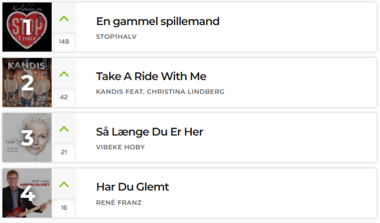Click the 42 vote count box
The height and width of the screenshot is (223, 380).
pos(64,97)
